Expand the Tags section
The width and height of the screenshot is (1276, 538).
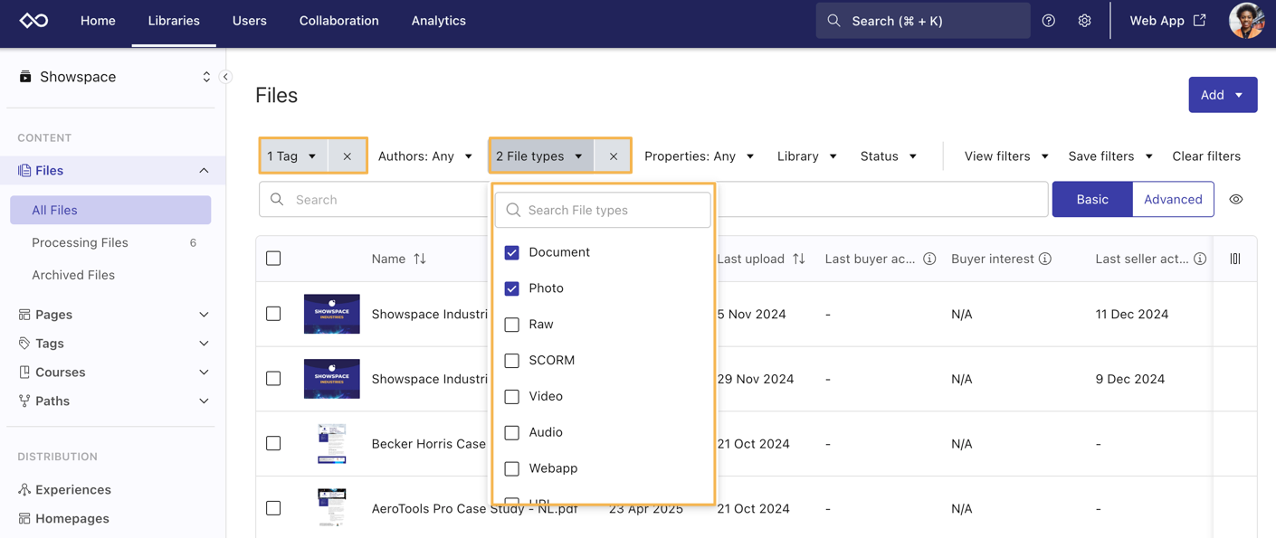pos(204,344)
